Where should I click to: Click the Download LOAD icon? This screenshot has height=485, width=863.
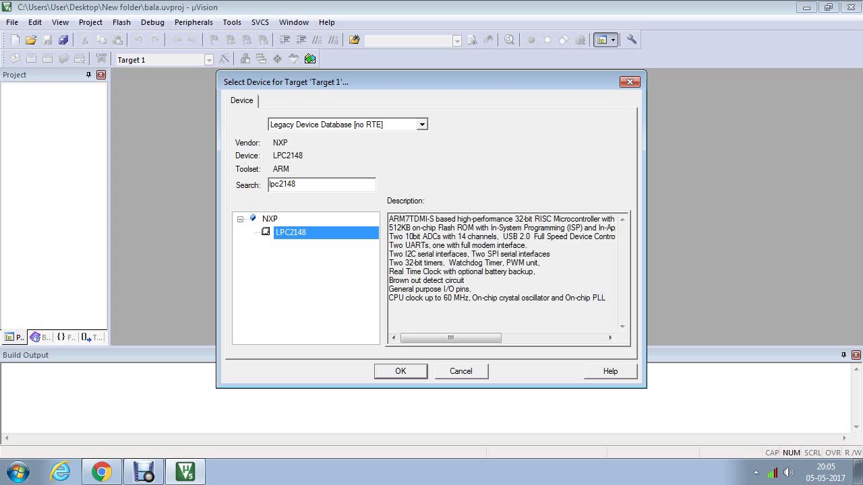pos(101,59)
